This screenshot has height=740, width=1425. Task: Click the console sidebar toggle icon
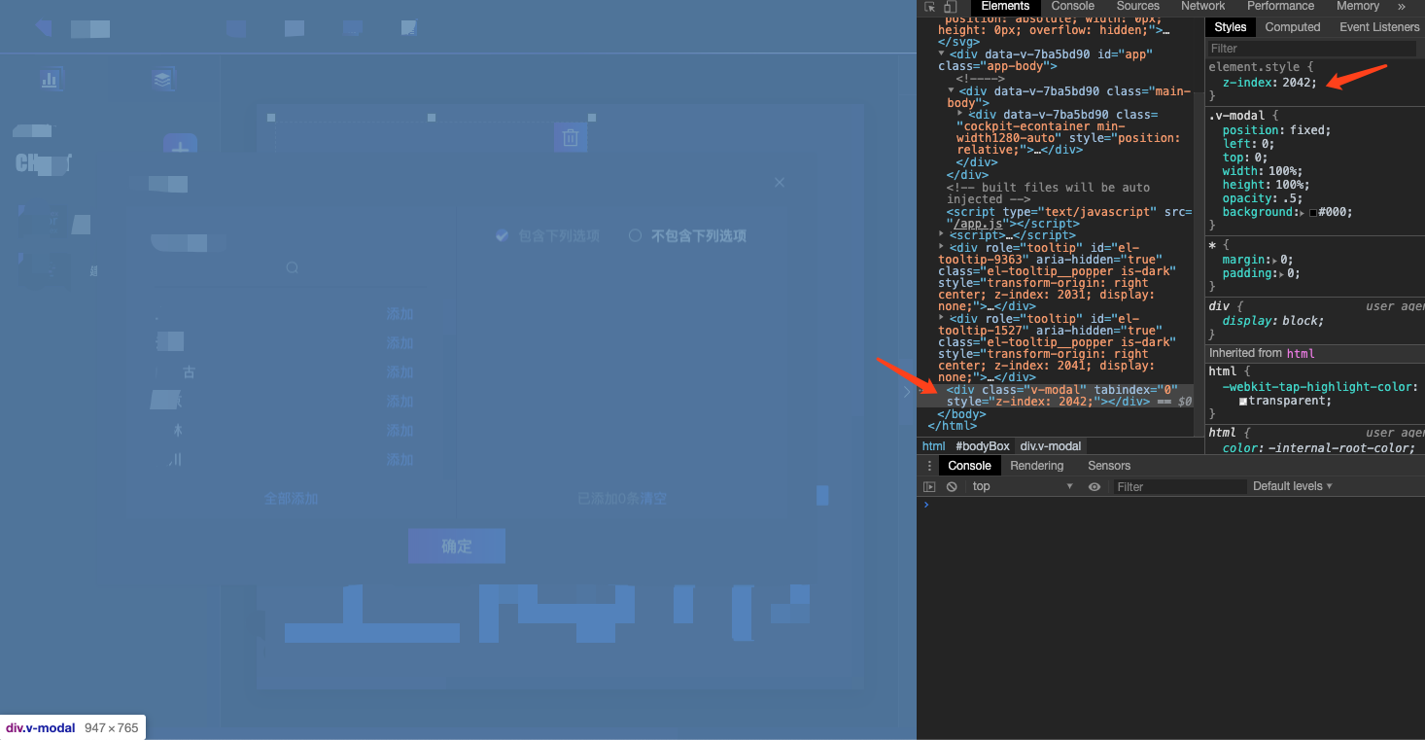pos(929,486)
